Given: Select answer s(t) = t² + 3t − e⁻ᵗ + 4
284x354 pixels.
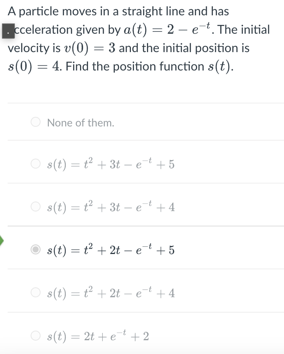Looking at the screenshot, I should (35, 207).
